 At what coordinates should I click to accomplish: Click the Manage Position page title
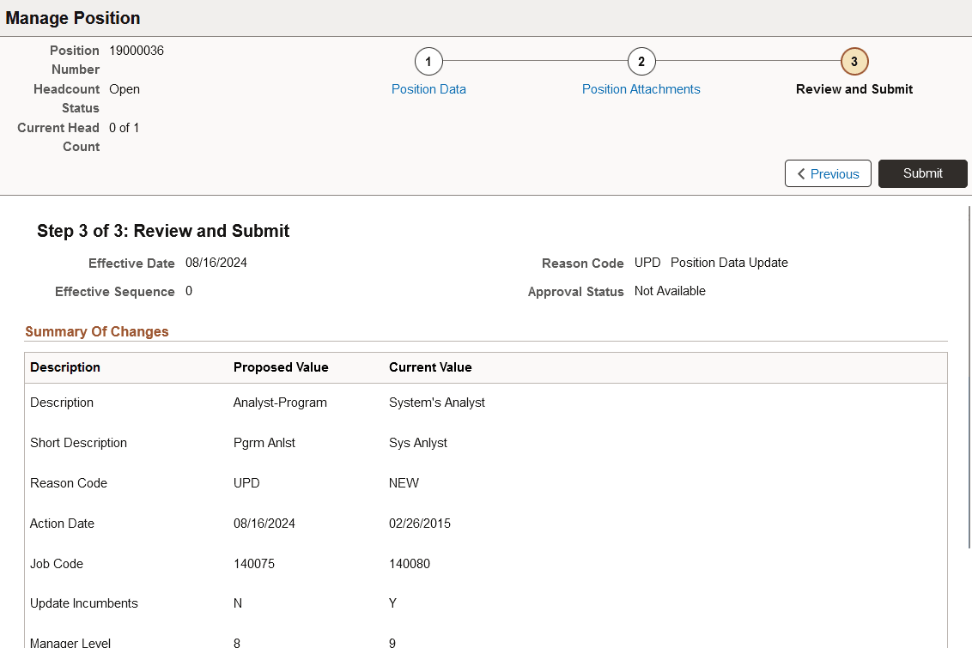[x=72, y=18]
